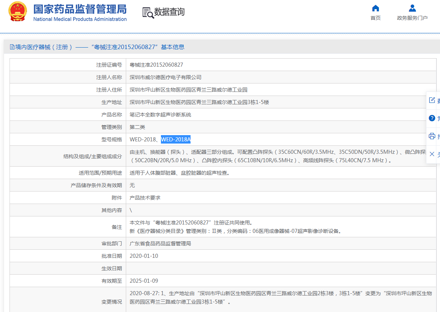The image size is (440, 312).
Task: Open 数据查询 label
Action: [169, 12]
